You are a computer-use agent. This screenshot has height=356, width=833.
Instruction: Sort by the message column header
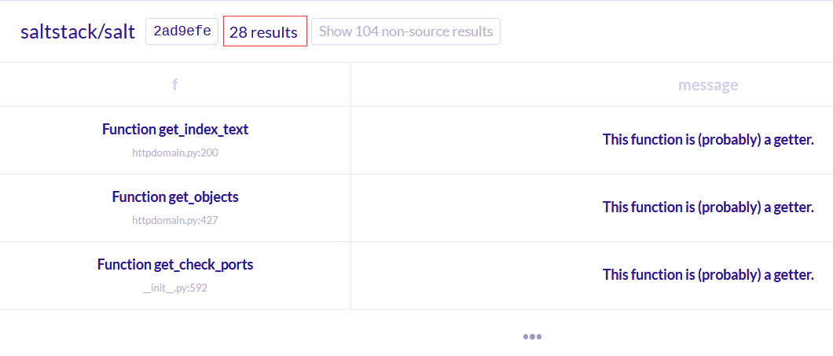707,85
